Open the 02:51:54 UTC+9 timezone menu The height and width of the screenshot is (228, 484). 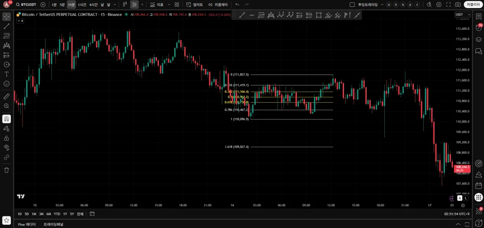[x=457, y=214]
